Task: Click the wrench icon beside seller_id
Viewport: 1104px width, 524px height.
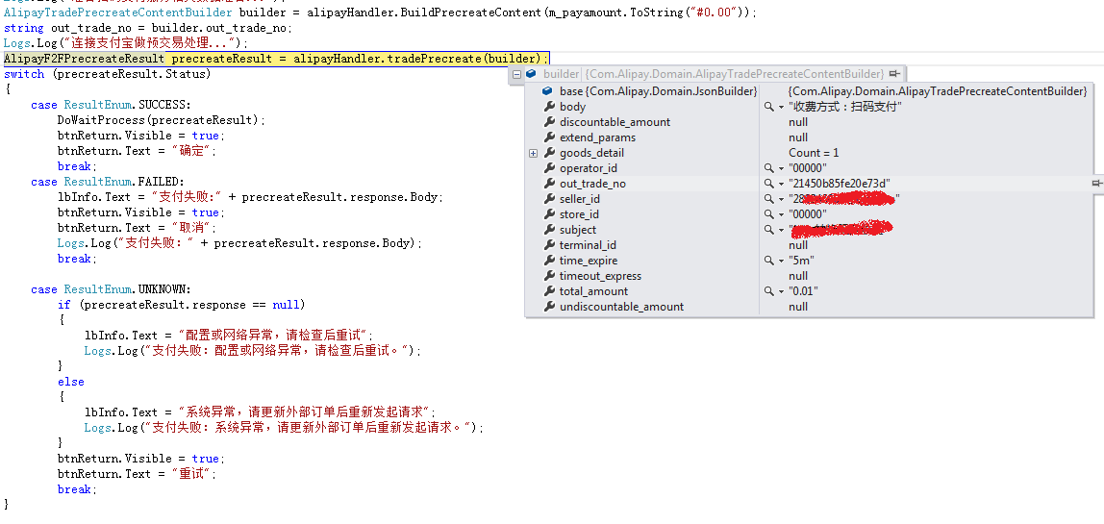Action: click(549, 199)
